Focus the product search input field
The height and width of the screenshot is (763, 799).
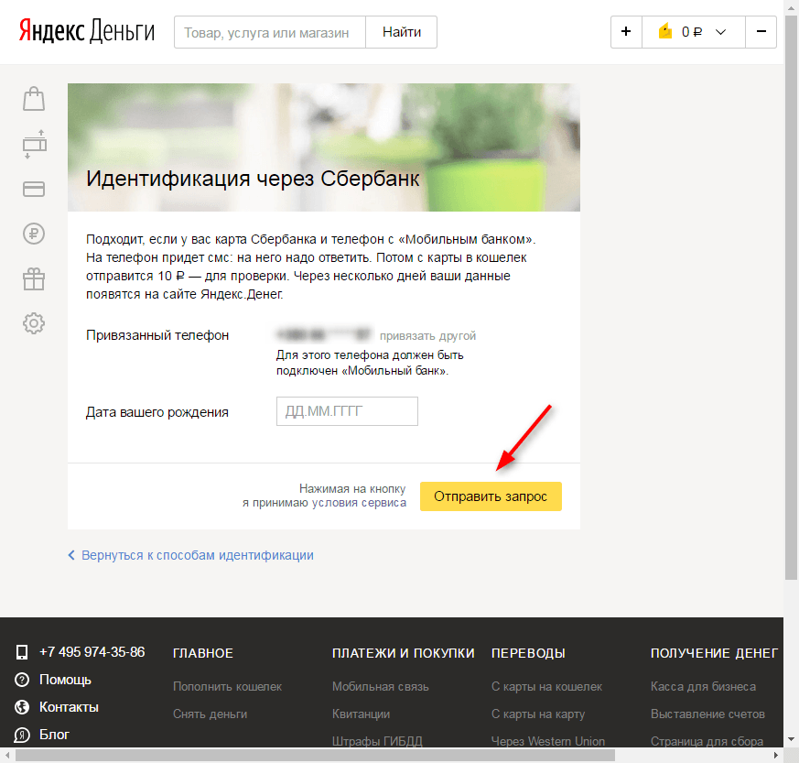(x=269, y=32)
